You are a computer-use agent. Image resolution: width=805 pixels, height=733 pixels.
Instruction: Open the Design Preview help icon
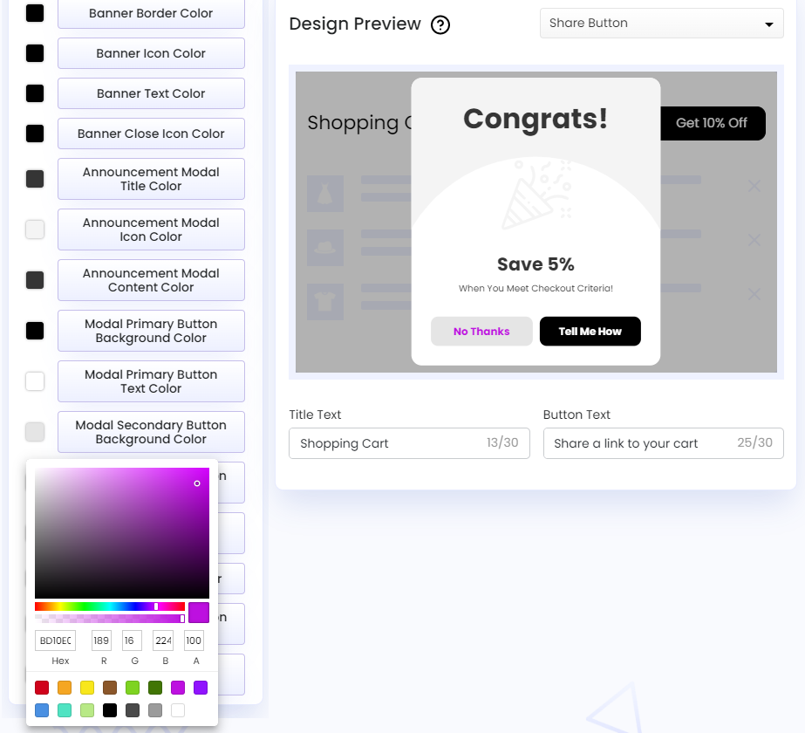point(440,24)
